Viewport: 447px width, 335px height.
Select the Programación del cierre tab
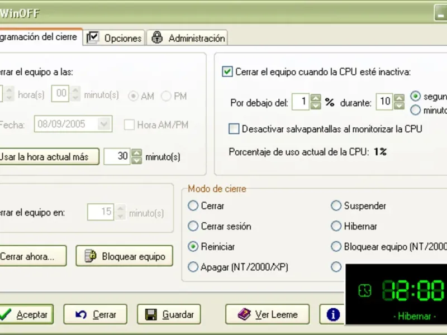pos(41,37)
